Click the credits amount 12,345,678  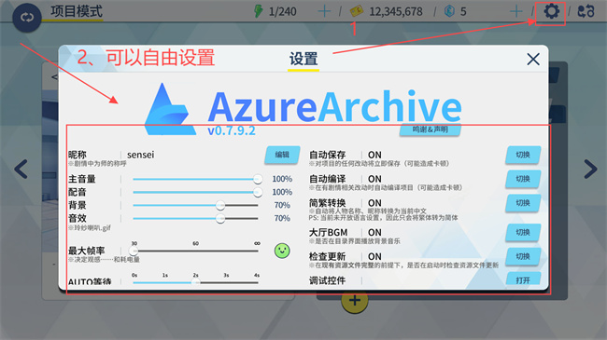coord(396,11)
